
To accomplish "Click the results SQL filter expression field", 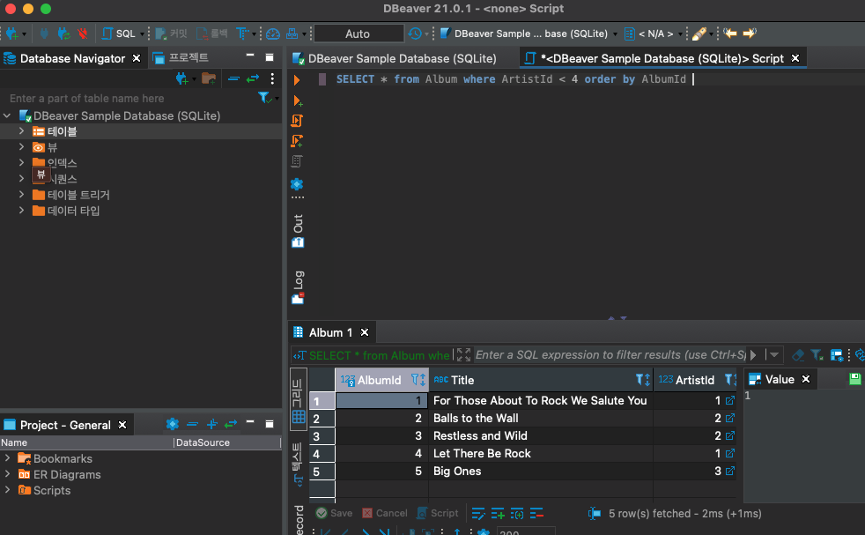I will [x=610, y=355].
